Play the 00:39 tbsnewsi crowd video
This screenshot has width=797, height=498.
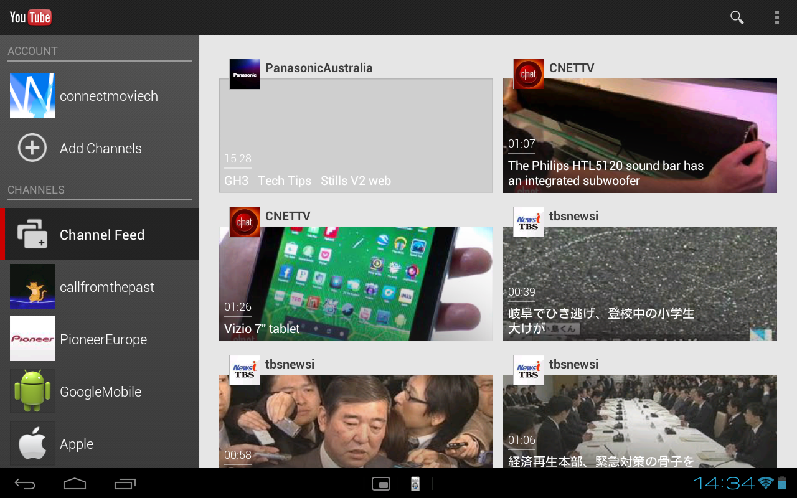click(x=640, y=283)
